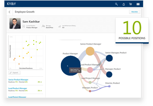Click the performance rating bar icon

[x=59, y=26]
